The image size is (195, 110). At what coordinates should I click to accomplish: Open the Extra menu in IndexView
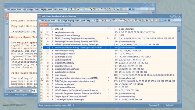coord(83,20)
